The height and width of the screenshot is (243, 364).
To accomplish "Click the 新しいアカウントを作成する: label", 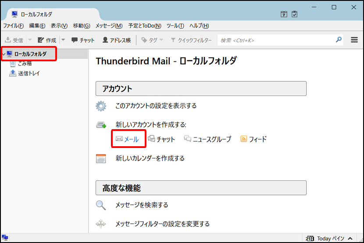I will click(151, 125).
